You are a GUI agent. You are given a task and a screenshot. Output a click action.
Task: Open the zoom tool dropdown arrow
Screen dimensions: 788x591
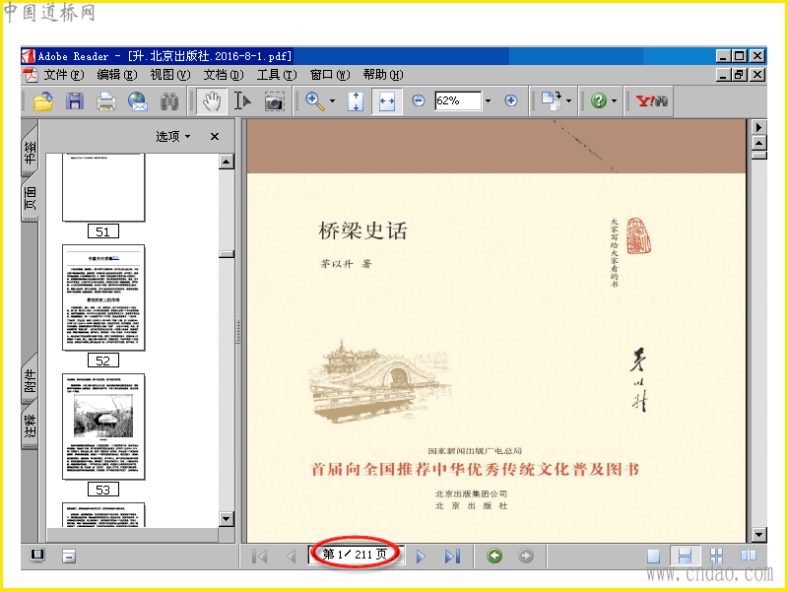click(332, 101)
